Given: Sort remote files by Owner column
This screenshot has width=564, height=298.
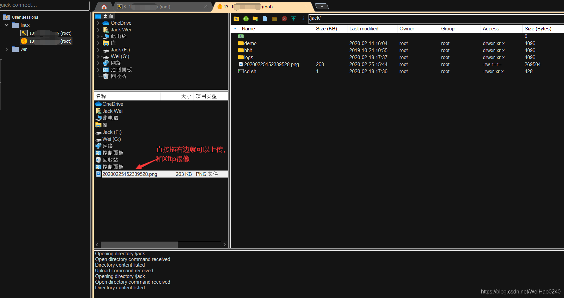Looking at the screenshot, I should click(418, 29).
